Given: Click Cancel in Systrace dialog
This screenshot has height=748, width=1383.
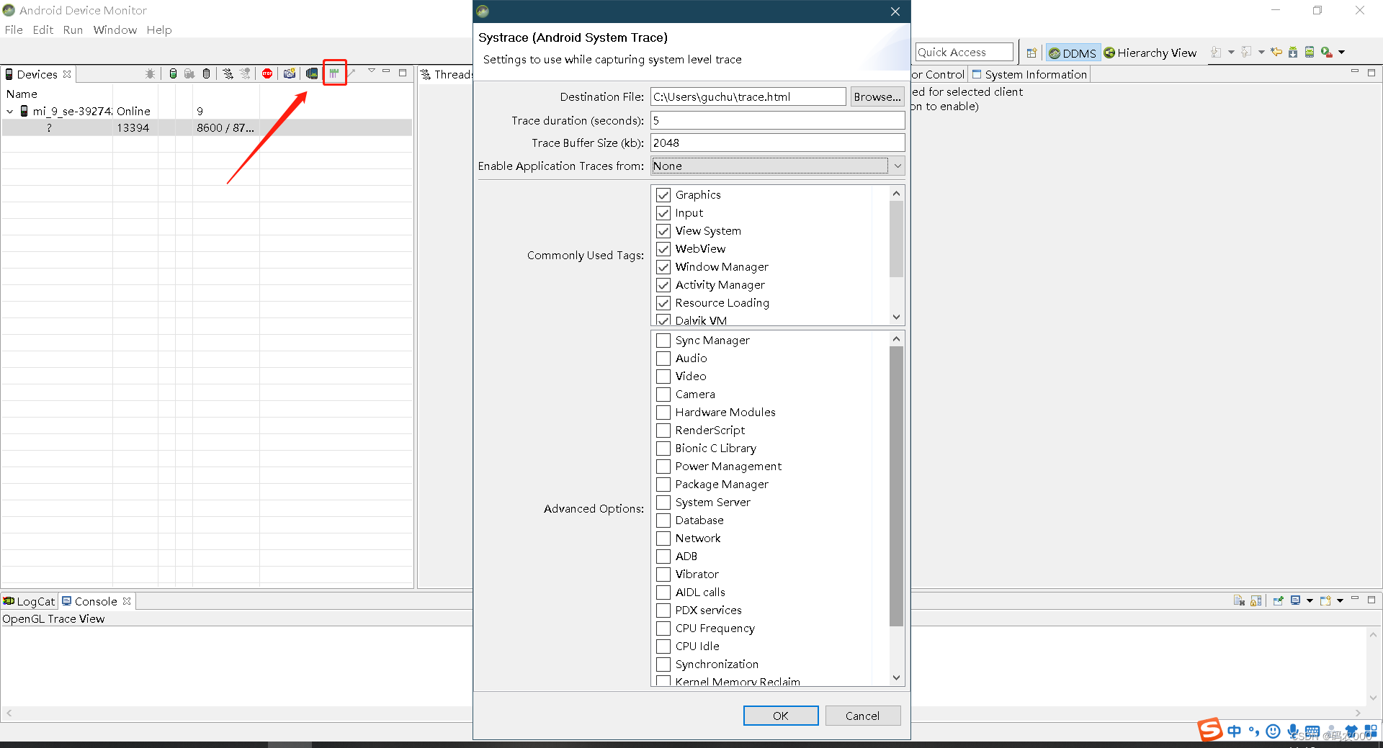Looking at the screenshot, I should (862, 716).
